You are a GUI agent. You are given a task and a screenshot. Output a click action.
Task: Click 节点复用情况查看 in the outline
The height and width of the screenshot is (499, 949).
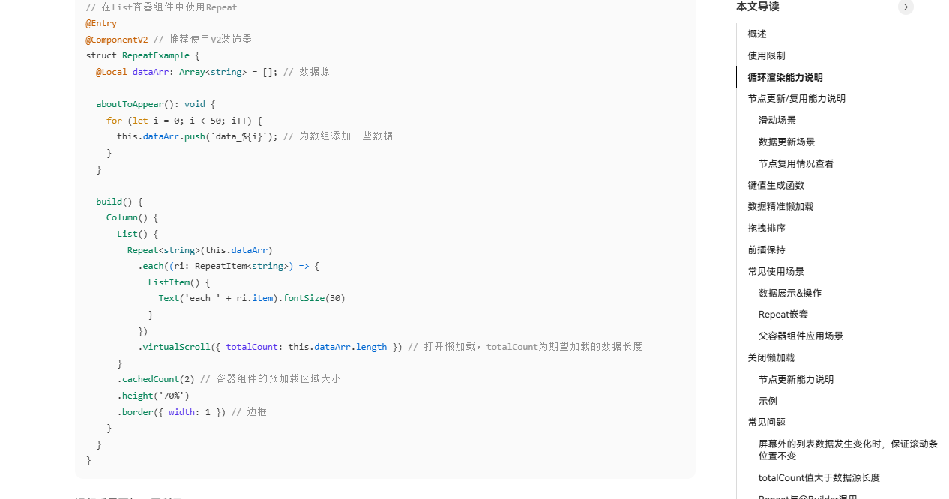795,163
